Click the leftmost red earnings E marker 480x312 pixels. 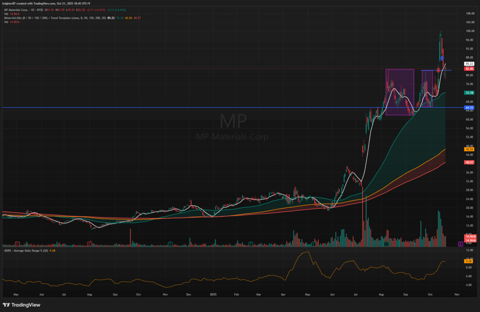pyautogui.click(x=17, y=244)
